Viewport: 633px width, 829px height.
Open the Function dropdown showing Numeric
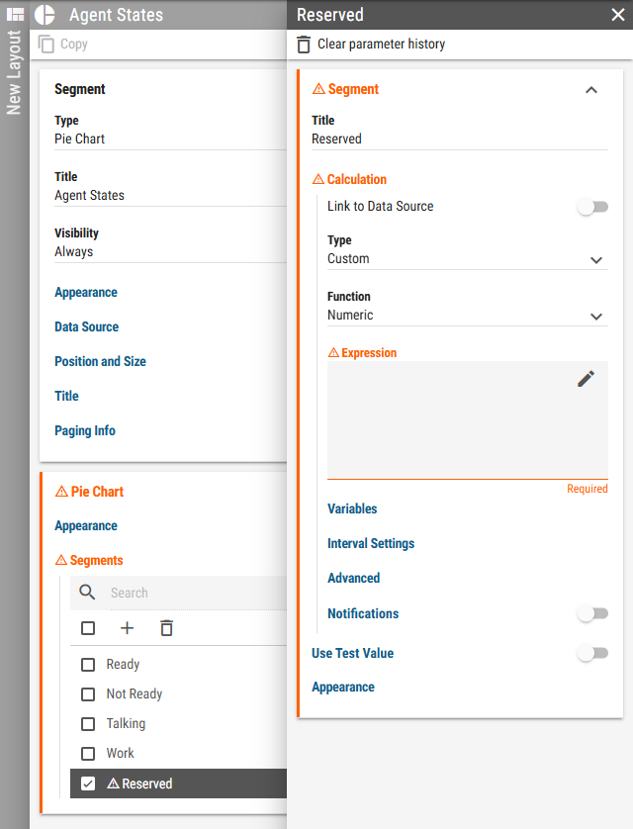[468, 316]
